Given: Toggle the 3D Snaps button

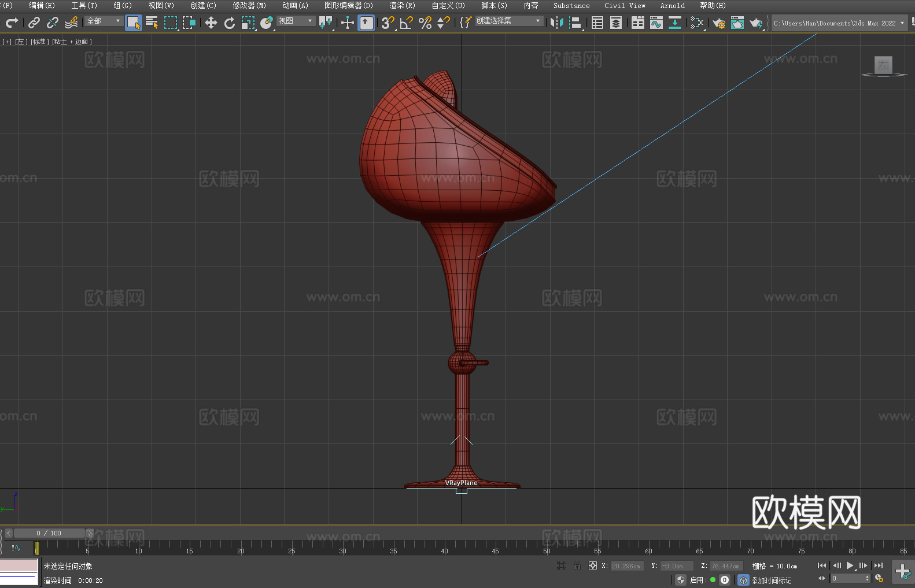Looking at the screenshot, I should tap(388, 23).
